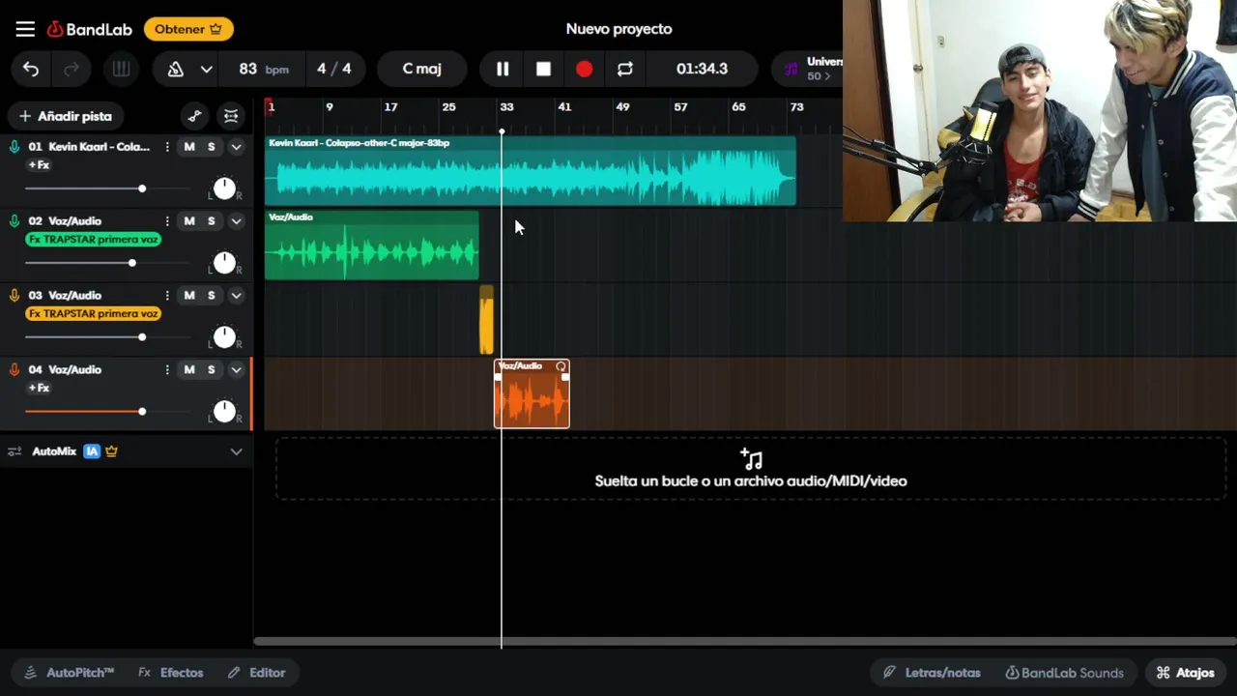Viewport: 1237px width, 696px height.
Task: Expand track 02 dropdown chevron
Action: point(236,221)
